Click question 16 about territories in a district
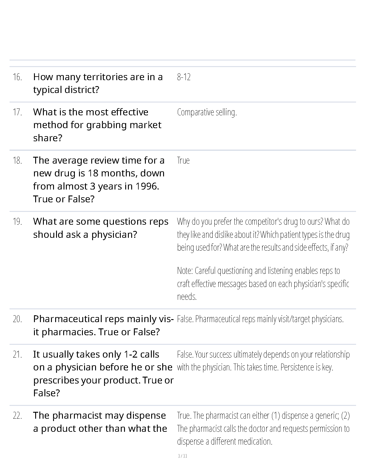The height and width of the screenshot is (472, 365). point(98,83)
